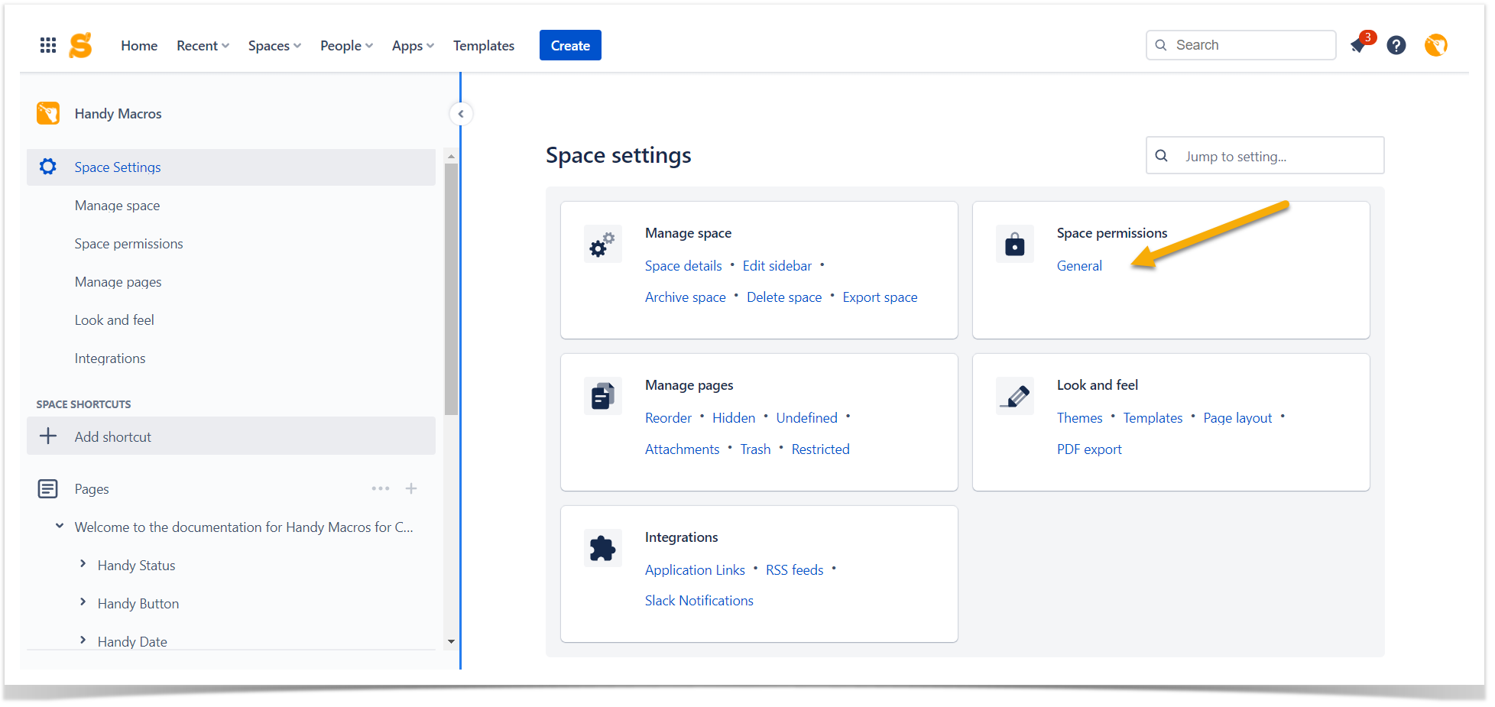The image size is (1495, 707).
Task: Click the Integrations puzzle piece icon
Action: [602, 548]
